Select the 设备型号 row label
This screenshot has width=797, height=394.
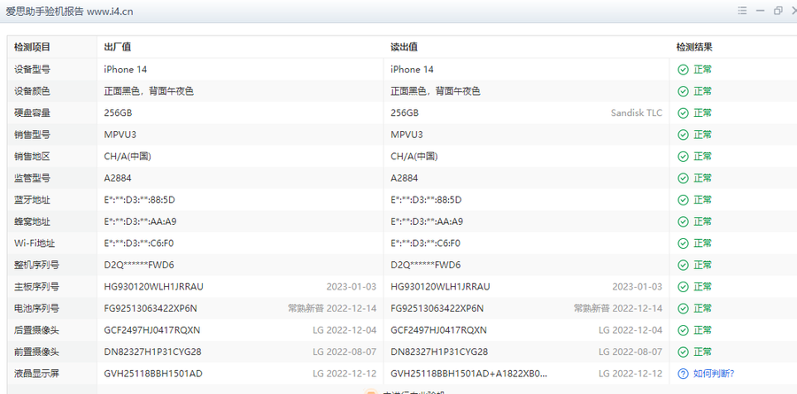click(x=32, y=70)
